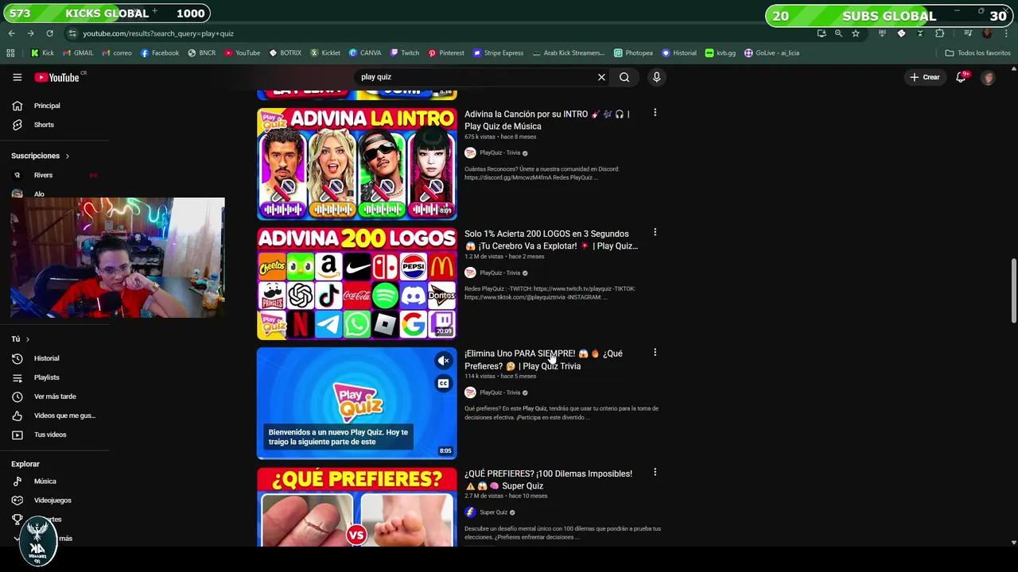The height and width of the screenshot is (572, 1018).
Task: Unmute the Play Quiz preview video
Action: pos(444,361)
